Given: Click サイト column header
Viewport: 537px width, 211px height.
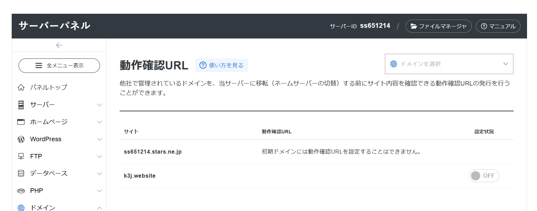Looking at the screenshot, I should click(x=131, y=132).
